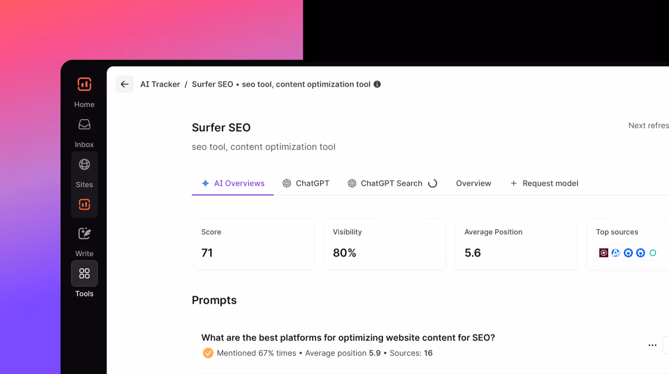Click the Surfer logo icon in sidebar
This screenshot has height=374, width=669.
84,85
